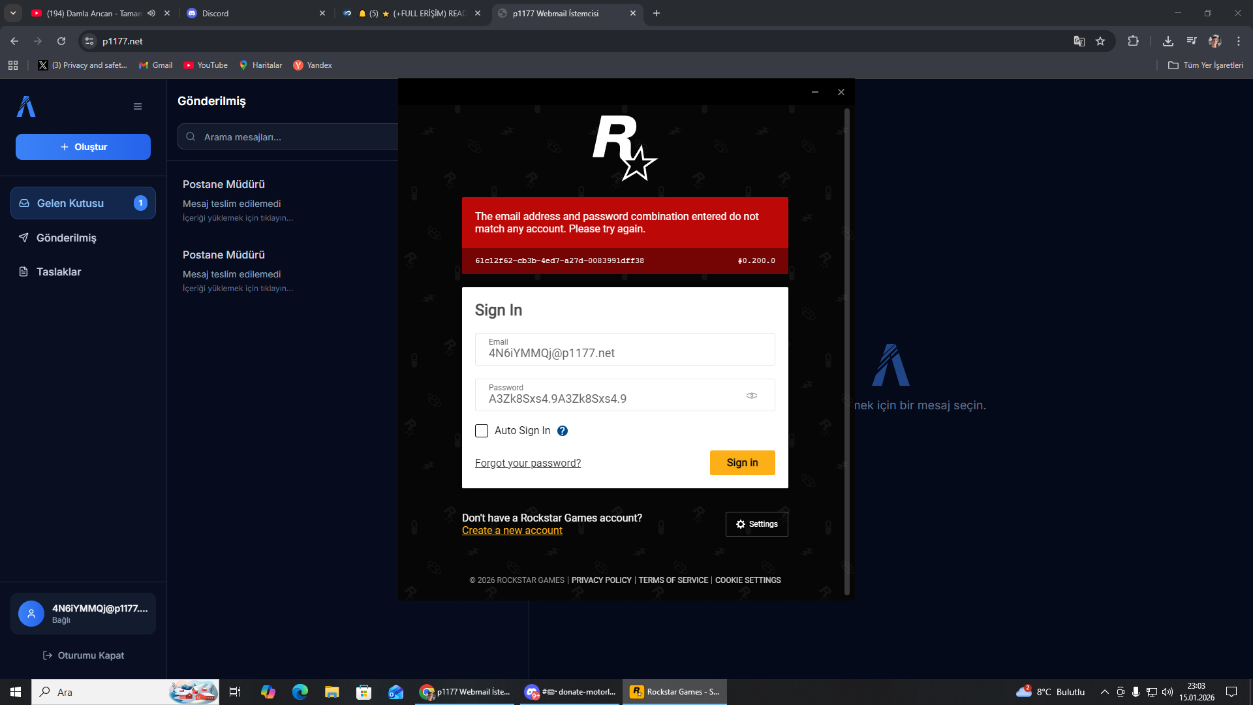Switch to the Discord browser tab
The width and height of the screenshot is (1253, 705).
click(256, 13)
